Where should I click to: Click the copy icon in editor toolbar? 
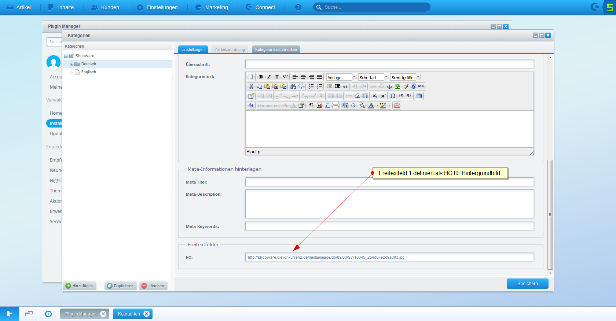click(x=259, y=86)
